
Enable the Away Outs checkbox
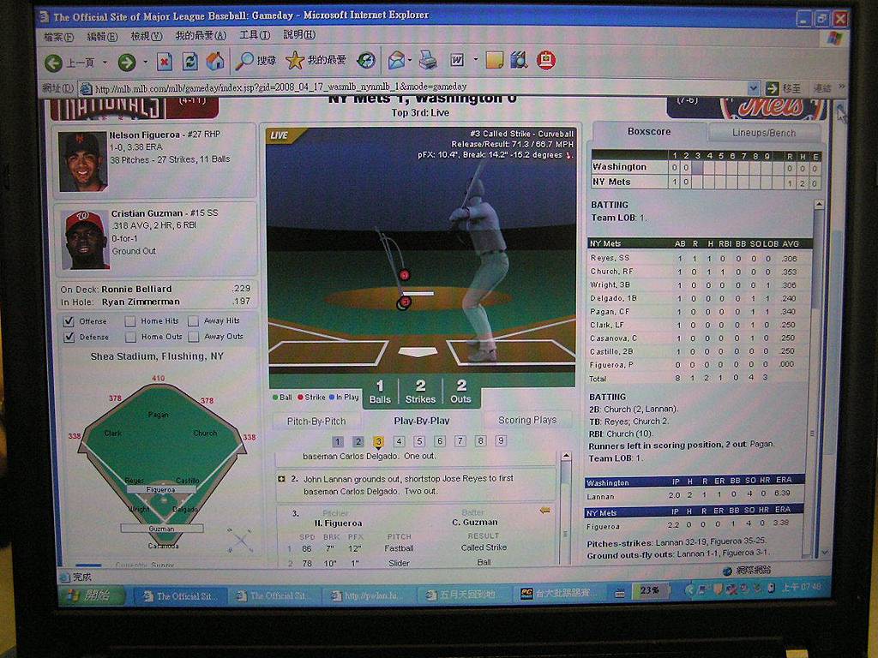(194, 336)
